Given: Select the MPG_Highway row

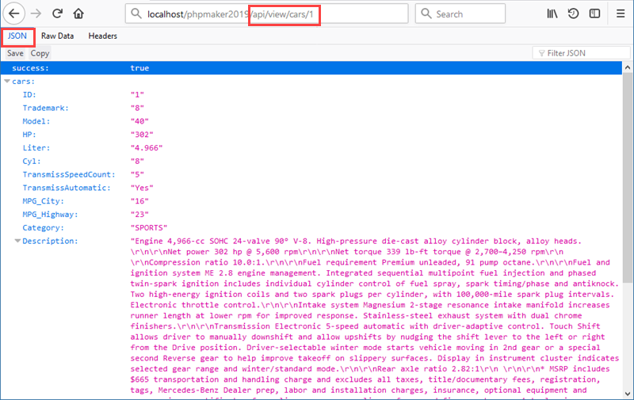Looking at the screenshot, I should 311,215.
